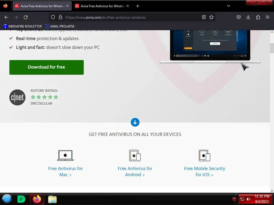The image size is (274, 205).
Task: Open the volume control in tray
Action: point(248,199)
